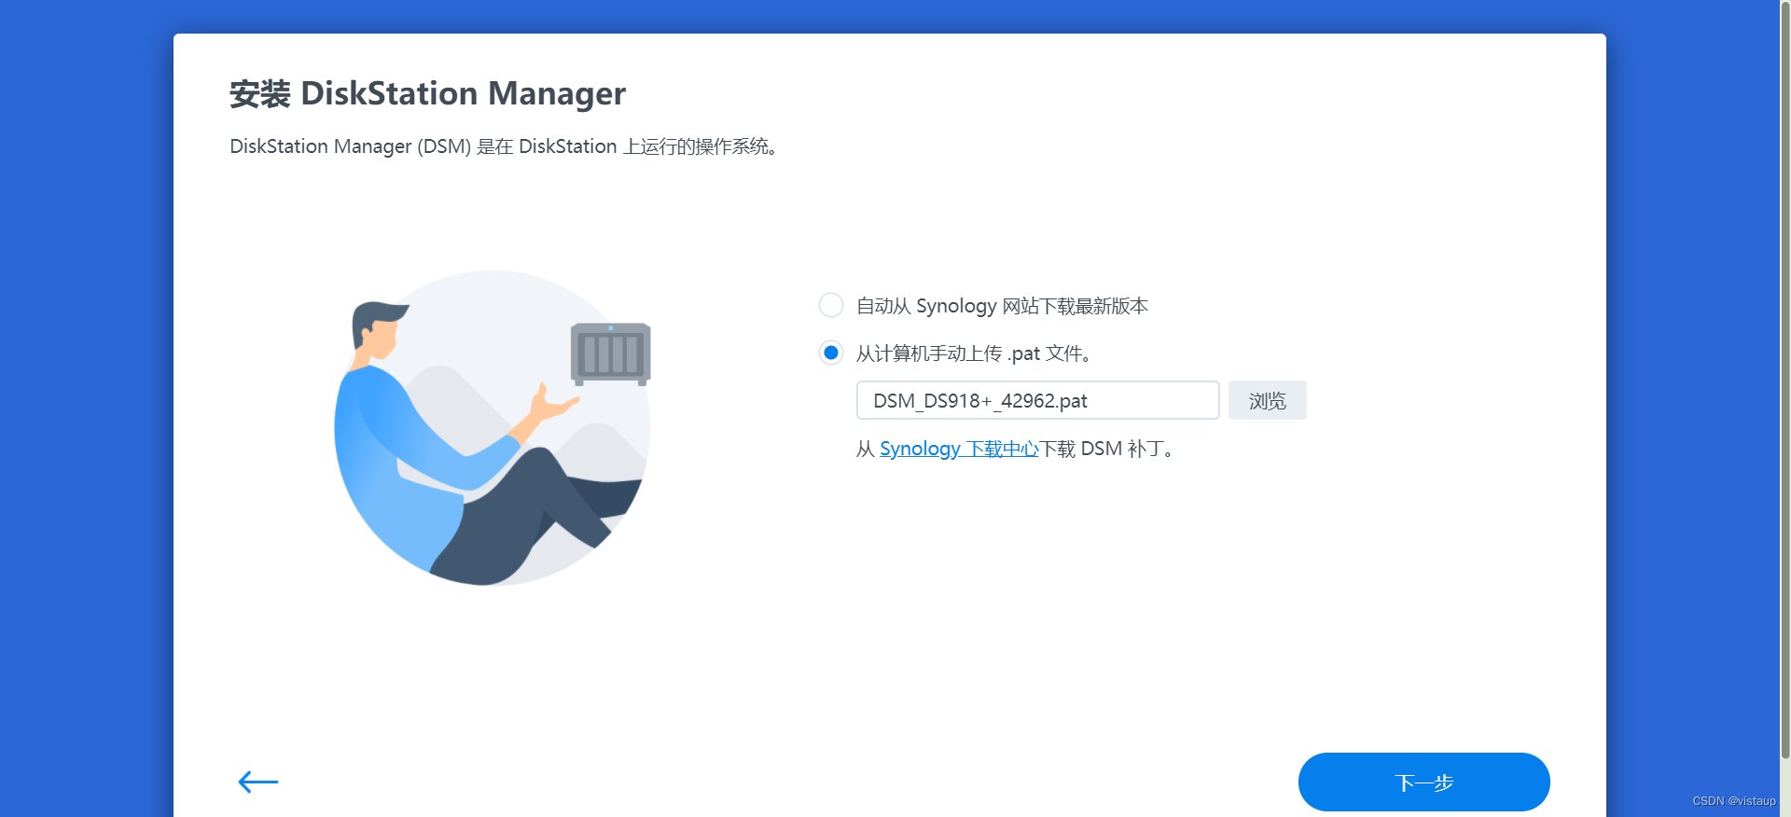Click the DSM description sentence under the heading
1791x817 pixels.
pos(504,146)
